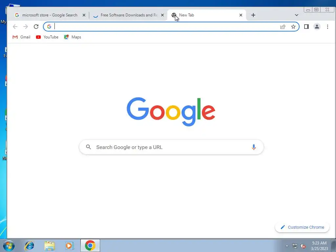Click the forward navigation arrow
This screenshot has height=252, width=336.
click(x=26, y=27)
